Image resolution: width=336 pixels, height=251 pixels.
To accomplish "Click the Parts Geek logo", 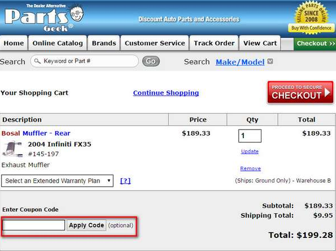I will 44,18.
